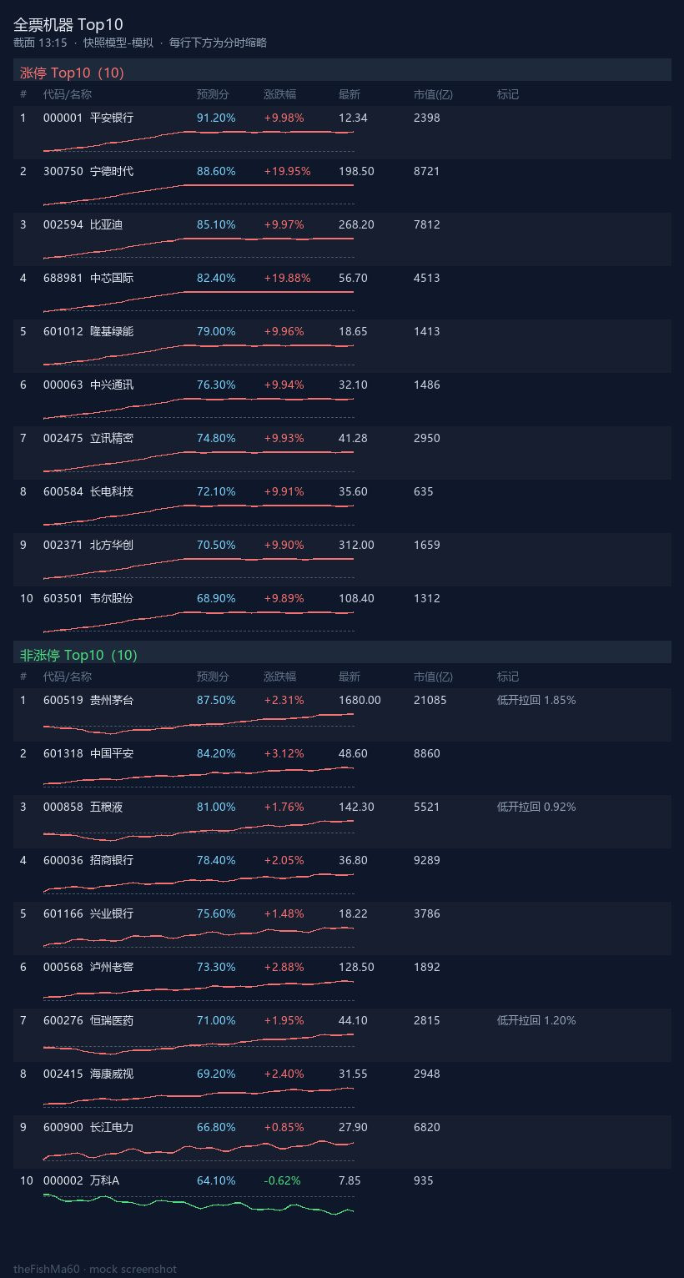Click the 隆基绿能 intraday mini chart

point(199,355)
